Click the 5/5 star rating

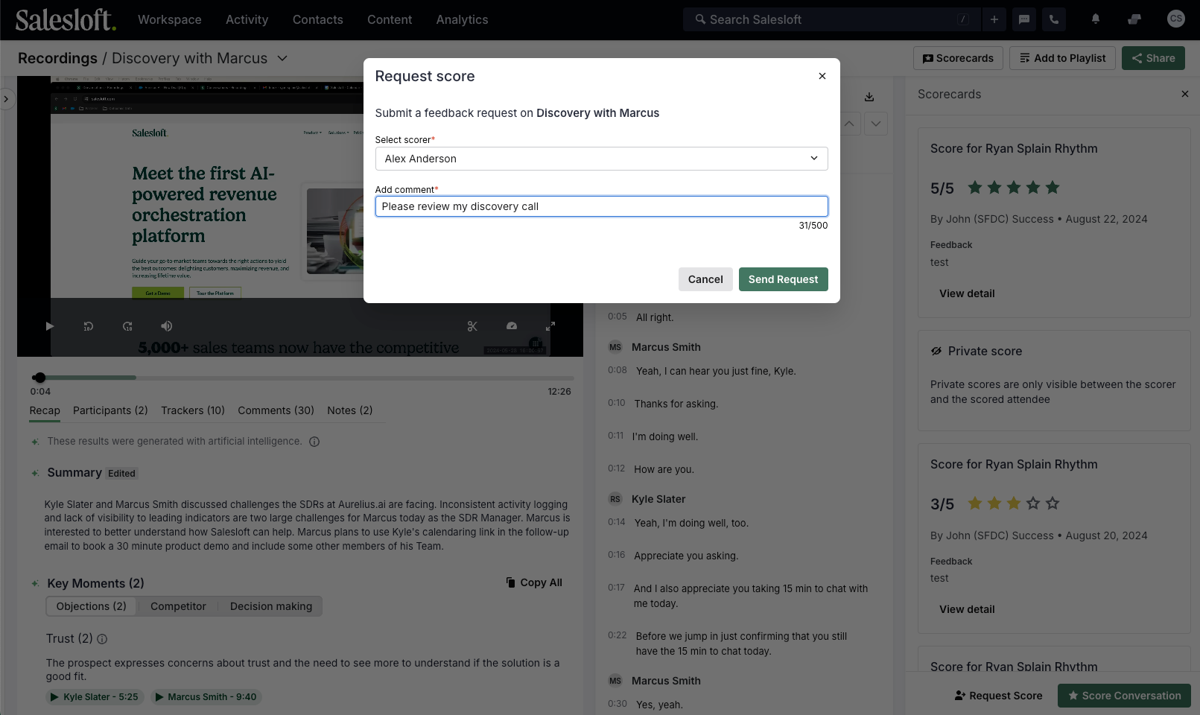point(1014,188)
